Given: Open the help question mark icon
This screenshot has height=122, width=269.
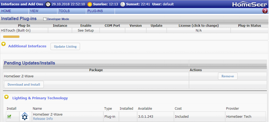Looking at the screenshot, I should click(265, 11).
